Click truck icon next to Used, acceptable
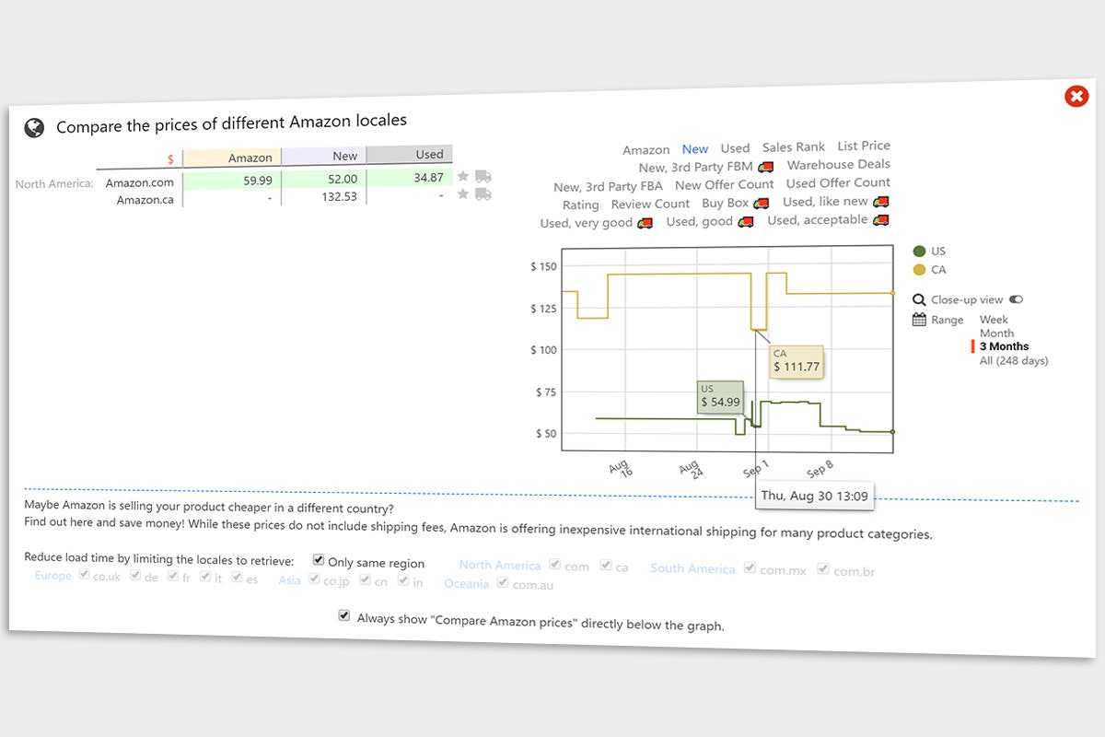This screenshot has height=737, width=1105. 881,219
